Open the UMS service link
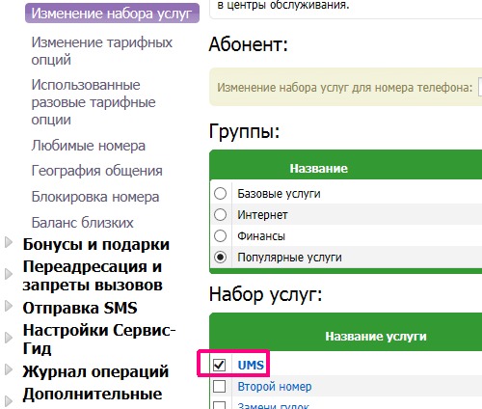The image size is (482, 409). [251, 366]
